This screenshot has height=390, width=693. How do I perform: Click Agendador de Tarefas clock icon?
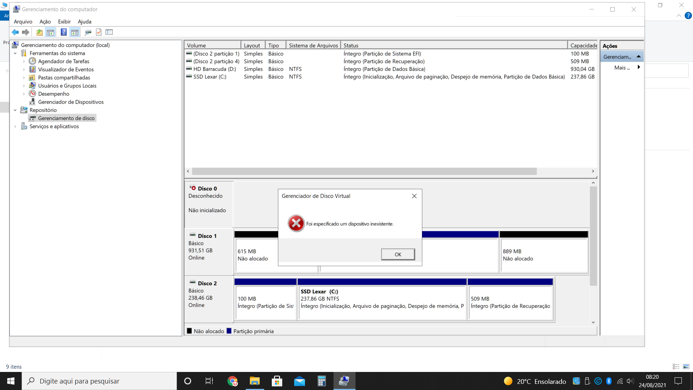(32, 61)
